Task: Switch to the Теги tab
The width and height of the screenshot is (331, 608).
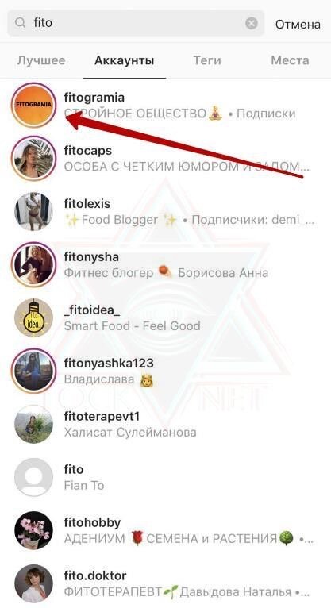Action: click(207, 60)
